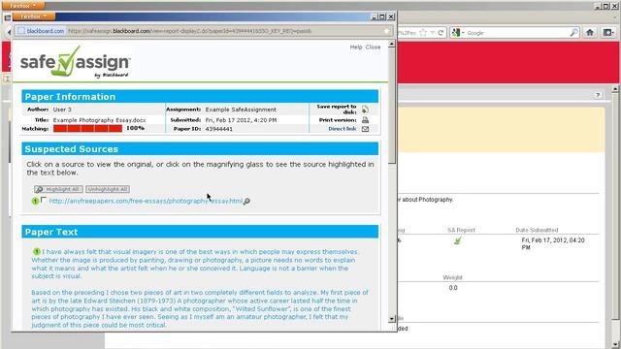Minimize the main Firefox window
Screen dimensions: 621x349
coord(598,6)
